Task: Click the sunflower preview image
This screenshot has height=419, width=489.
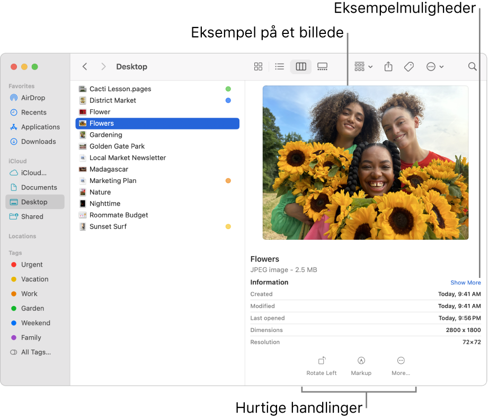Action: tap(366, 163)
